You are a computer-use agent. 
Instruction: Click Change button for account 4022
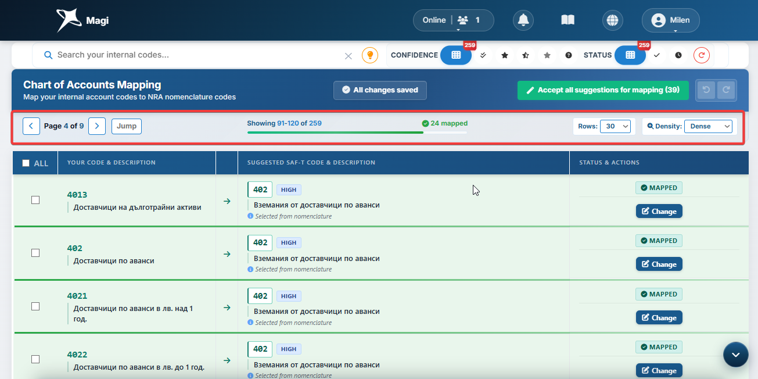[x=659, y=370]
